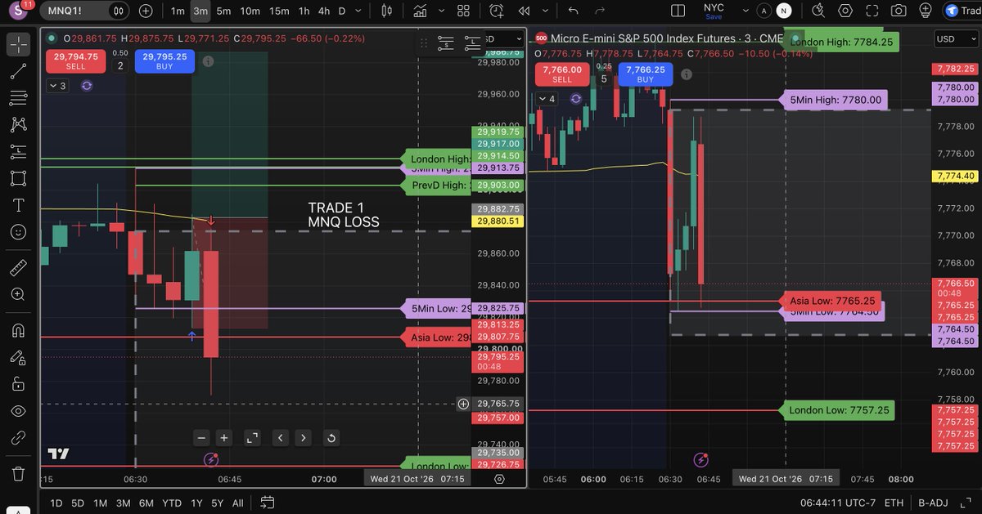The width and height of the screenshot is (982, 514).
Task: Toggle magnet mode
Action: click(x=18, y=330)
